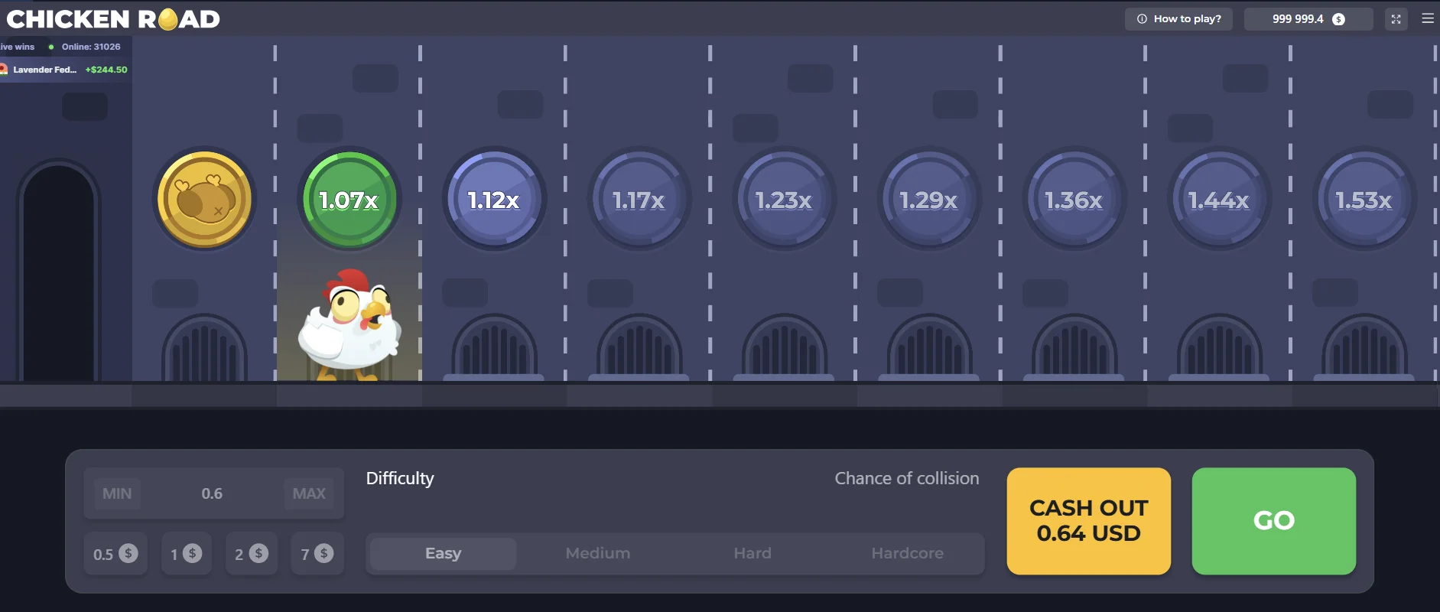Choose the 1 $ quick bet
This screenshot has width=1440, height=612.
187,553
